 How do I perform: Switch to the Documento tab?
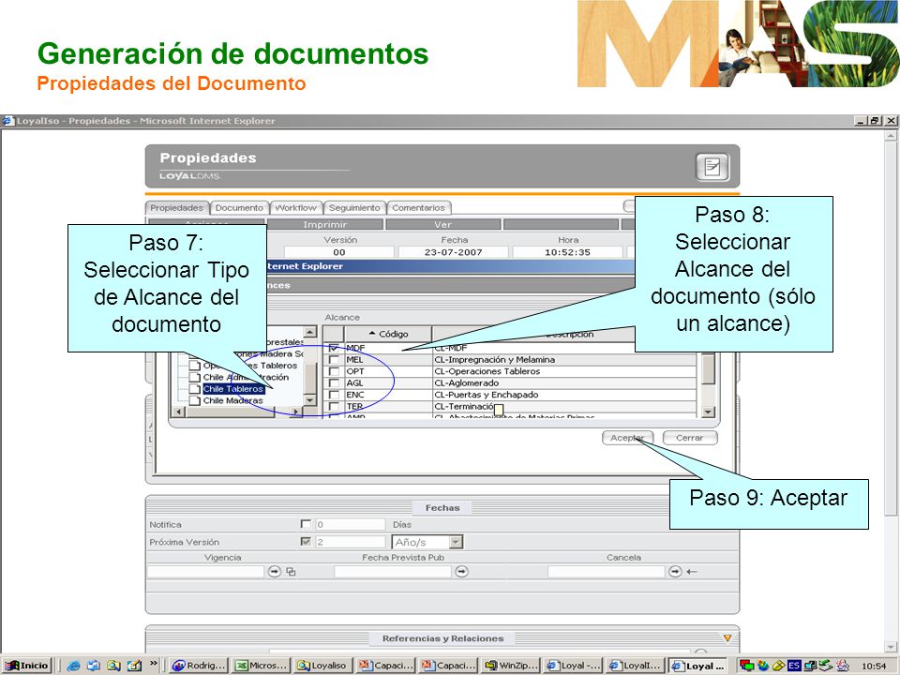coord(239,208)
